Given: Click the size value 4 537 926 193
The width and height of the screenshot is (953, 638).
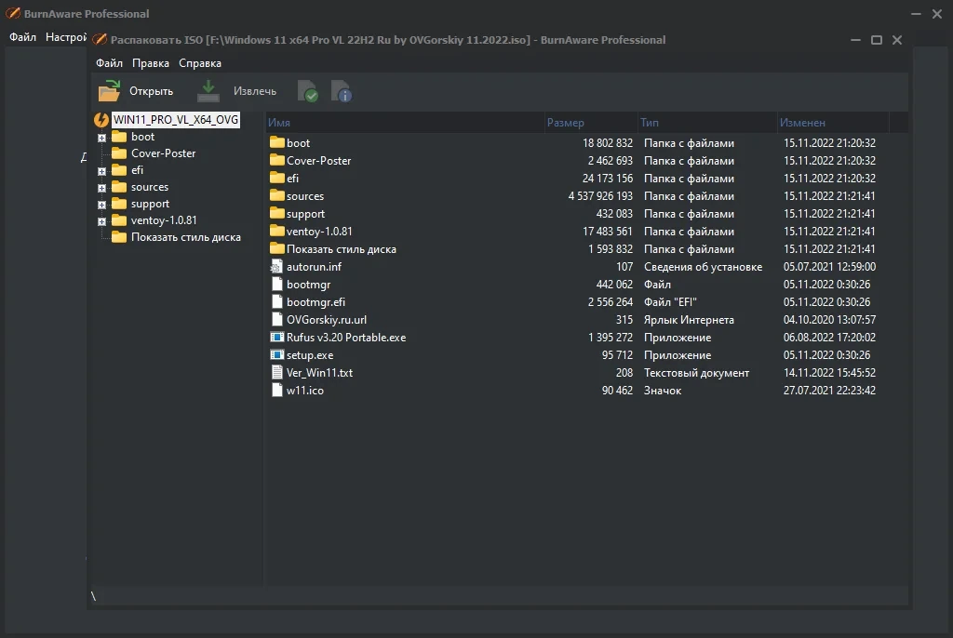Looking at the screenshot, I should click(x=600, y=195).
